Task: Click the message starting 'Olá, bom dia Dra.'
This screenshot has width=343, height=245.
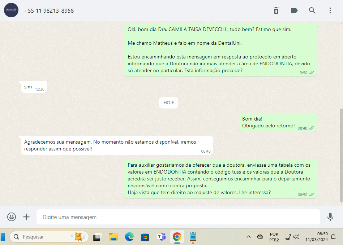Action: pos(220,50)
